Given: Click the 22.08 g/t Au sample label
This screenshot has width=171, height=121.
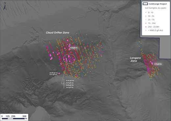Looking at the screenshot, I should click(54, 73).
